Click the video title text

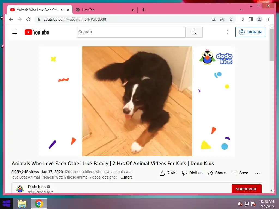click(x=113, y=163)
